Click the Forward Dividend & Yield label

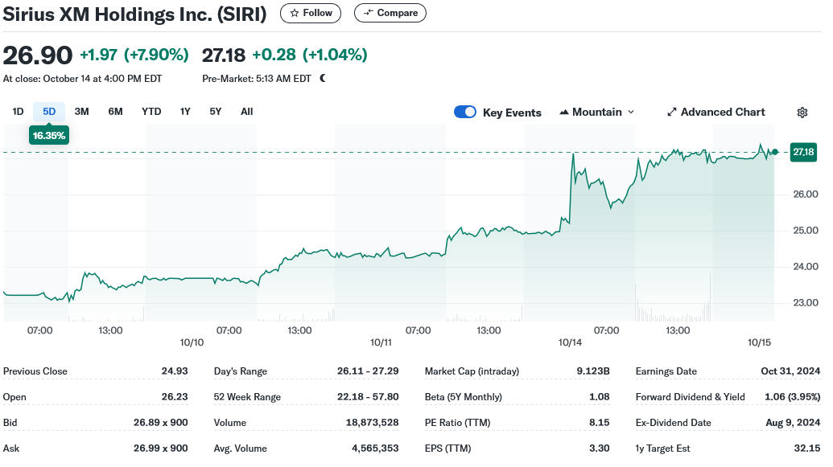pyautogui.click(x=690, y=397)
